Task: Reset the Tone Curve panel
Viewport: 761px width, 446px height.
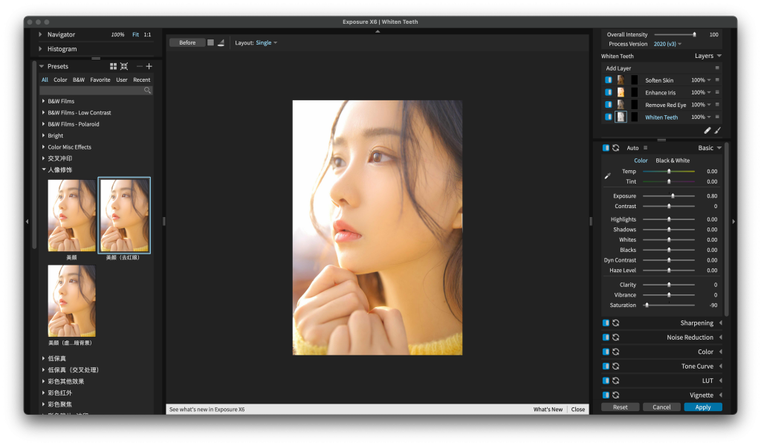Action: pos(616,366)
